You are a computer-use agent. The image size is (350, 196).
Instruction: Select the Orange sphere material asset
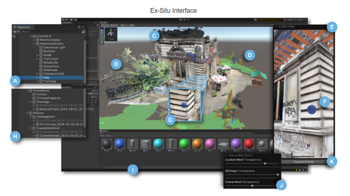[197, 144]
